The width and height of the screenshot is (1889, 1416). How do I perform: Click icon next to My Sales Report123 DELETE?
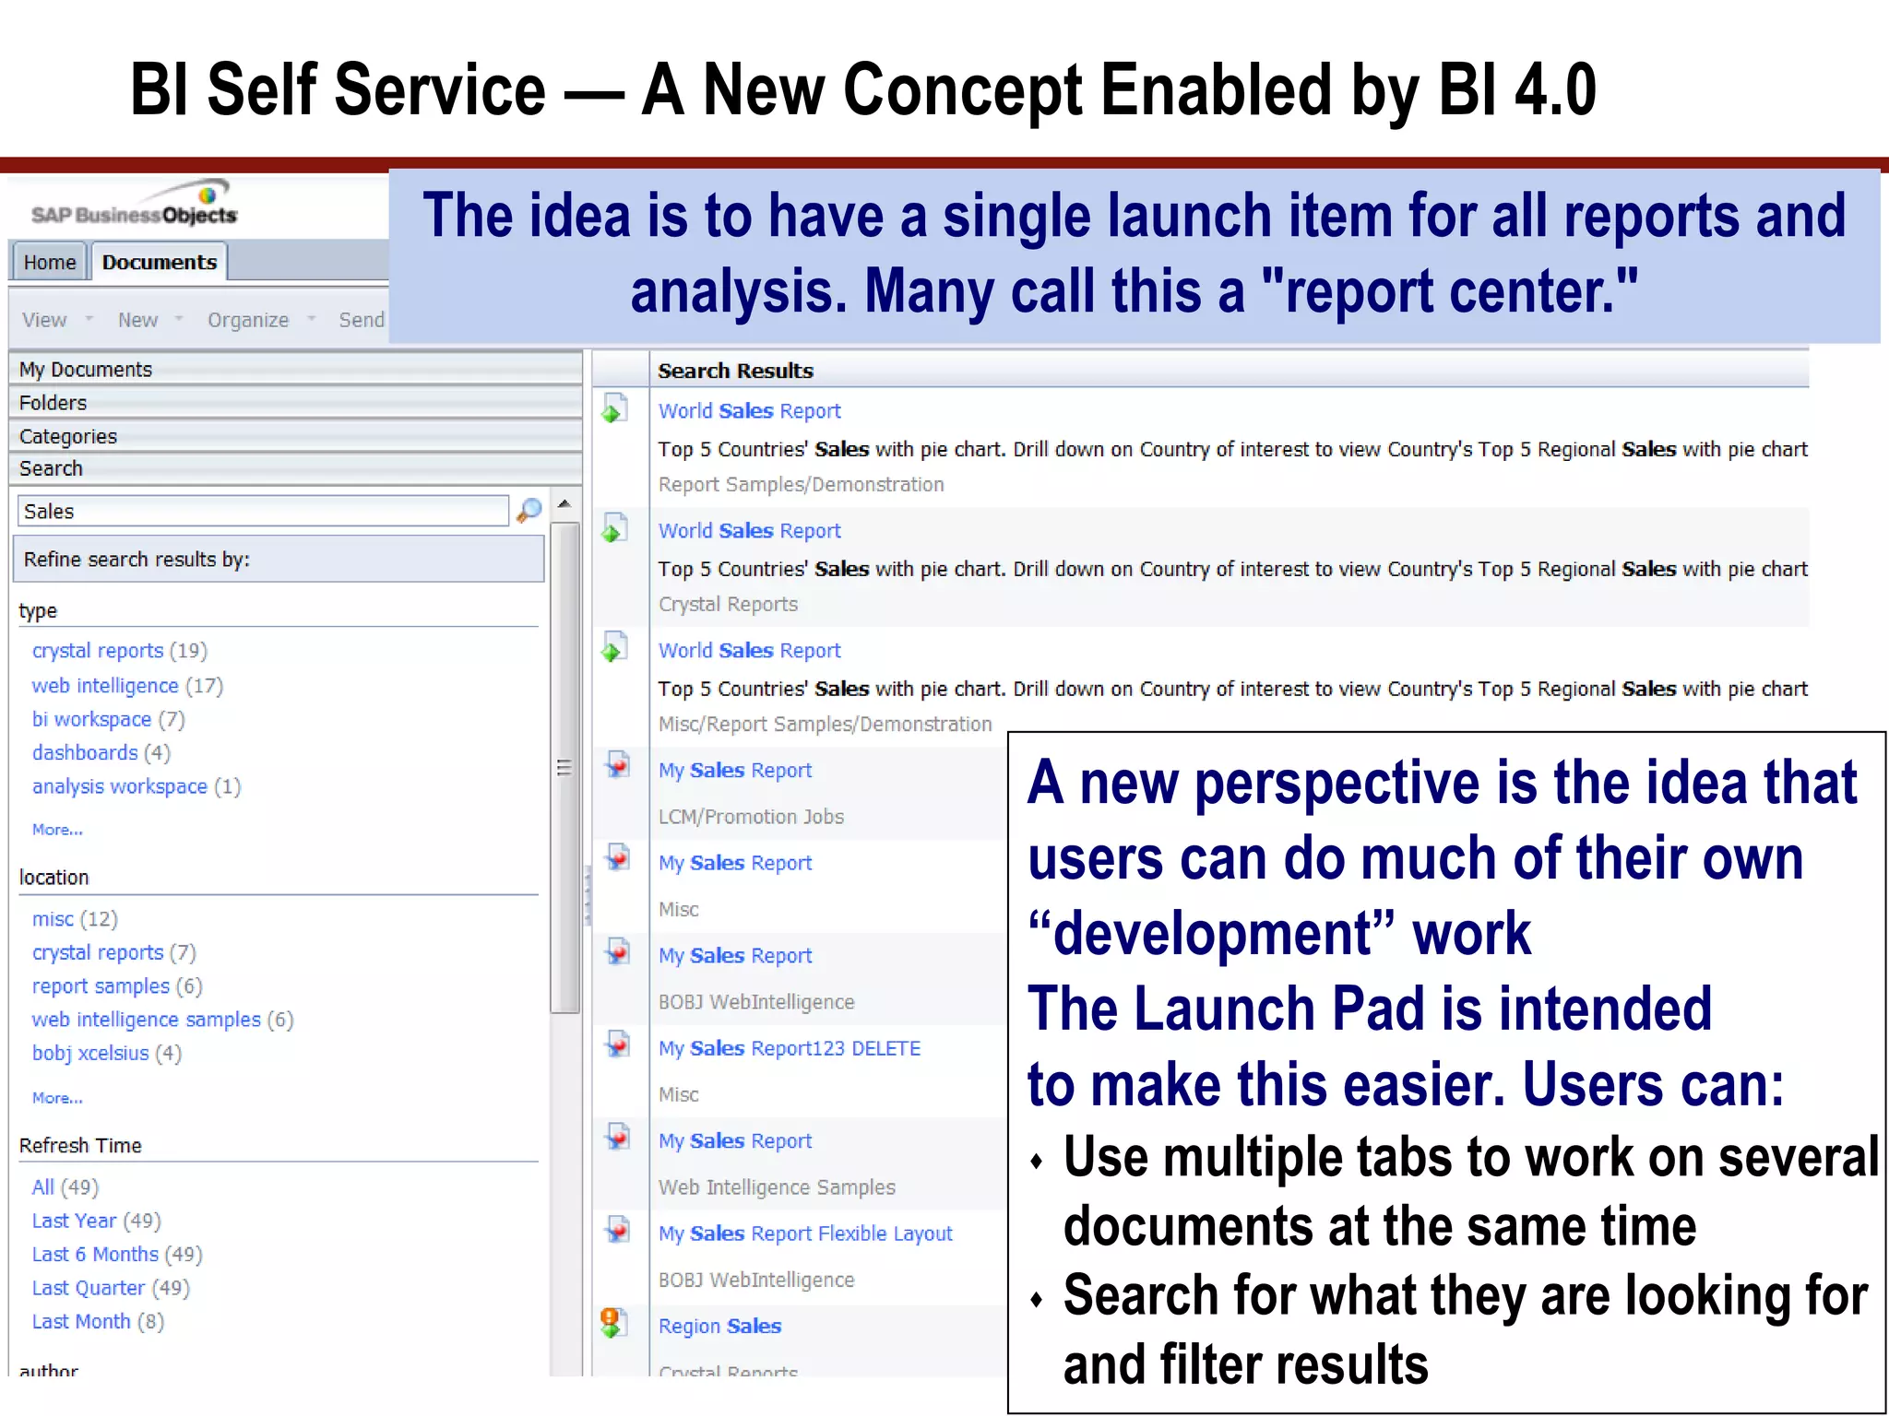[x=617, y=1044]
